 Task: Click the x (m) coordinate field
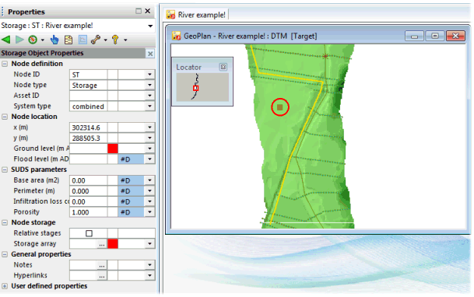click(x=88, y=128)
